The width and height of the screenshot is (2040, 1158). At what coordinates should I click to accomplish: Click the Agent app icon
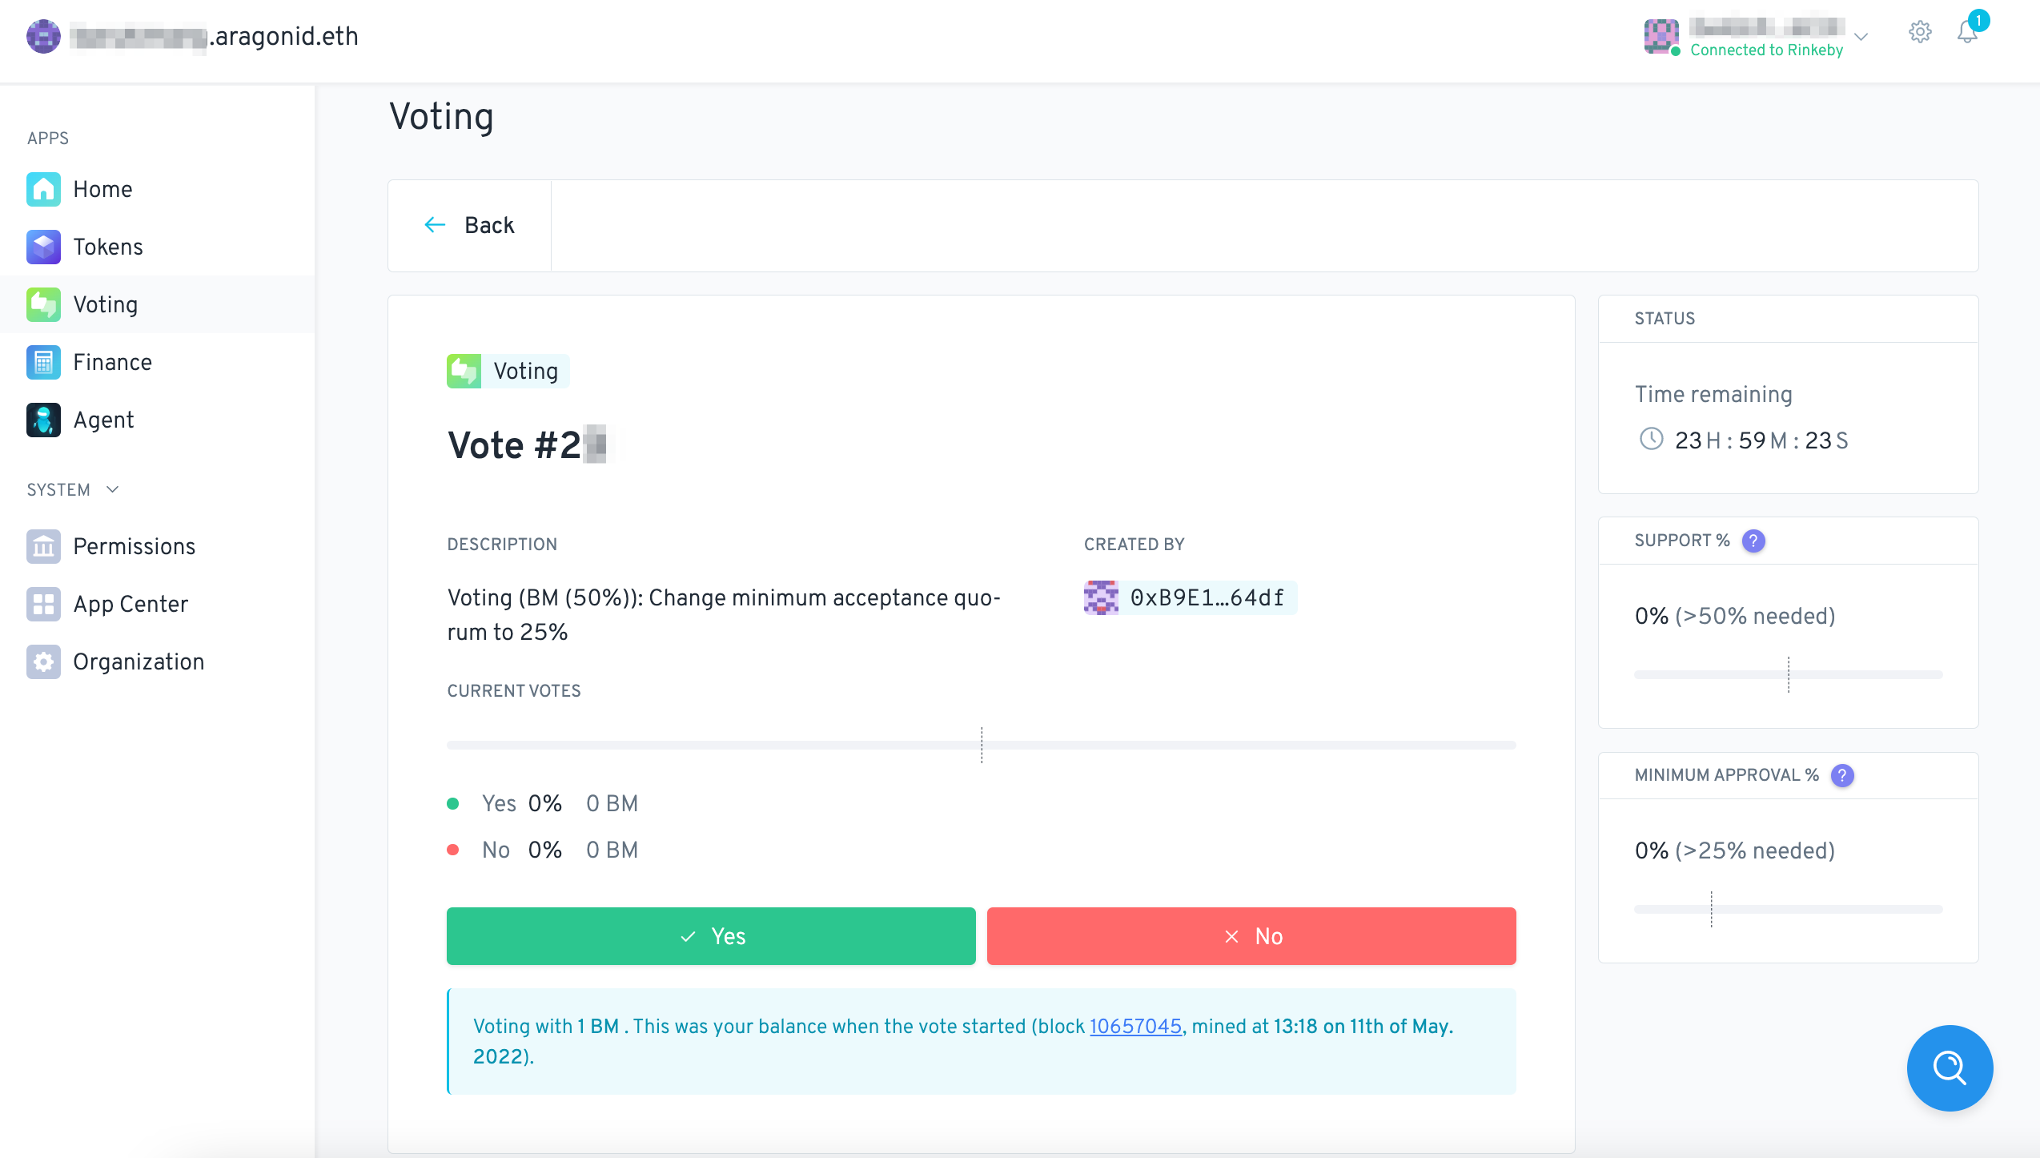click(x=43, y=420)
